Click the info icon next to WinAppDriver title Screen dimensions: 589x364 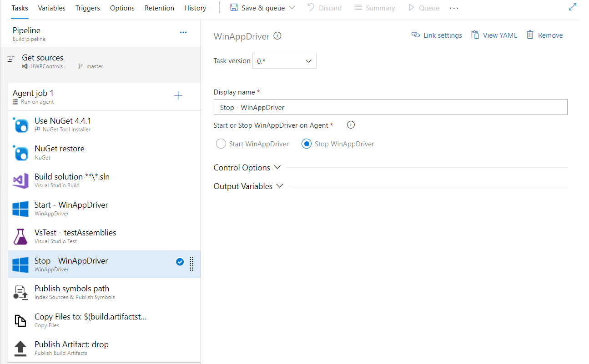pos(277,36)
